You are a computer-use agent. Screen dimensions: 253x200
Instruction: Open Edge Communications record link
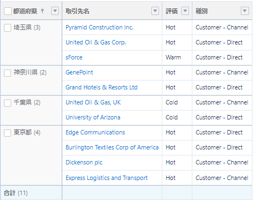point(95,132)
